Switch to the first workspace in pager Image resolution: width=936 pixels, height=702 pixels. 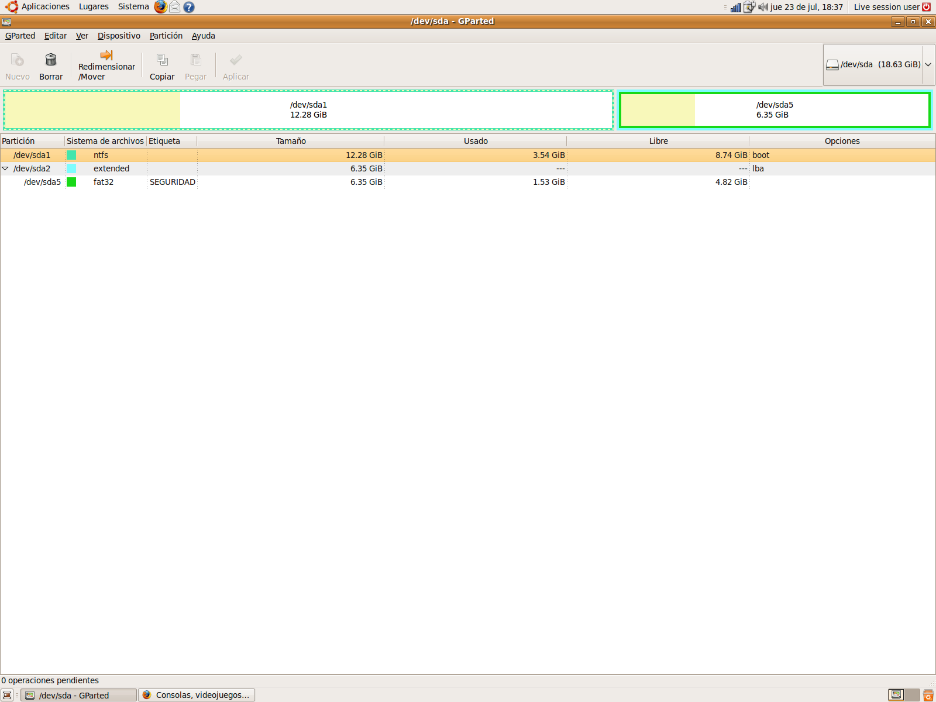pyautogui.click(x=896, y=695)
